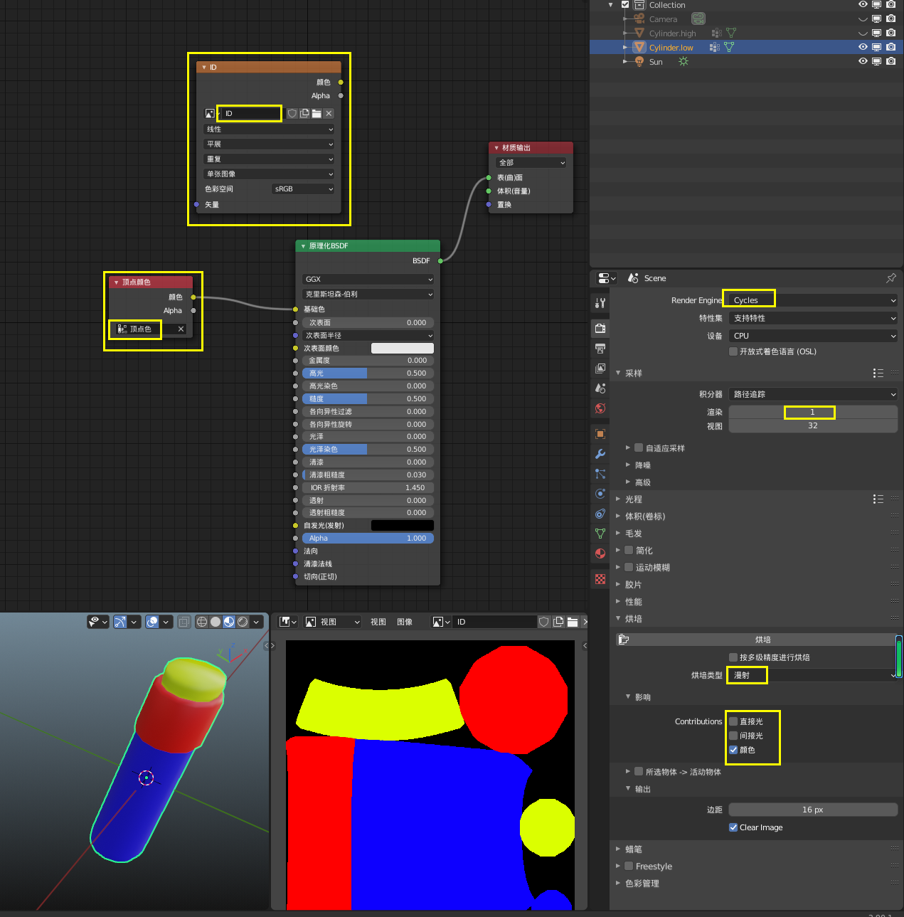Open the Texture Properties tab
The height and width of the screenshot is (917, 904).
(x=600, y=579)
